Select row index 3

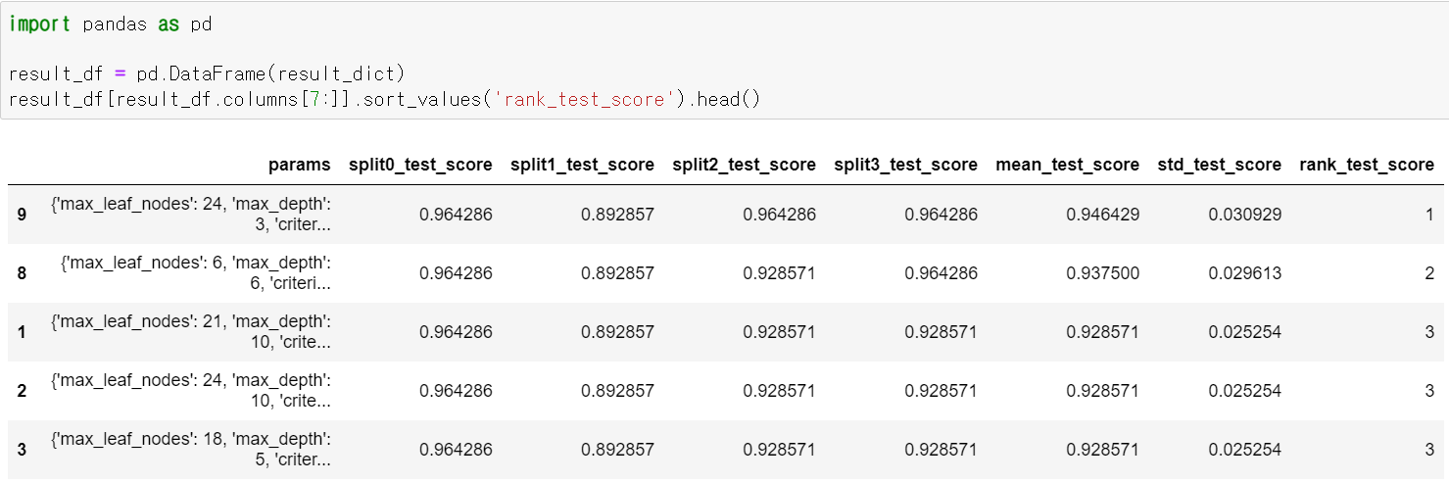point(22,449)
